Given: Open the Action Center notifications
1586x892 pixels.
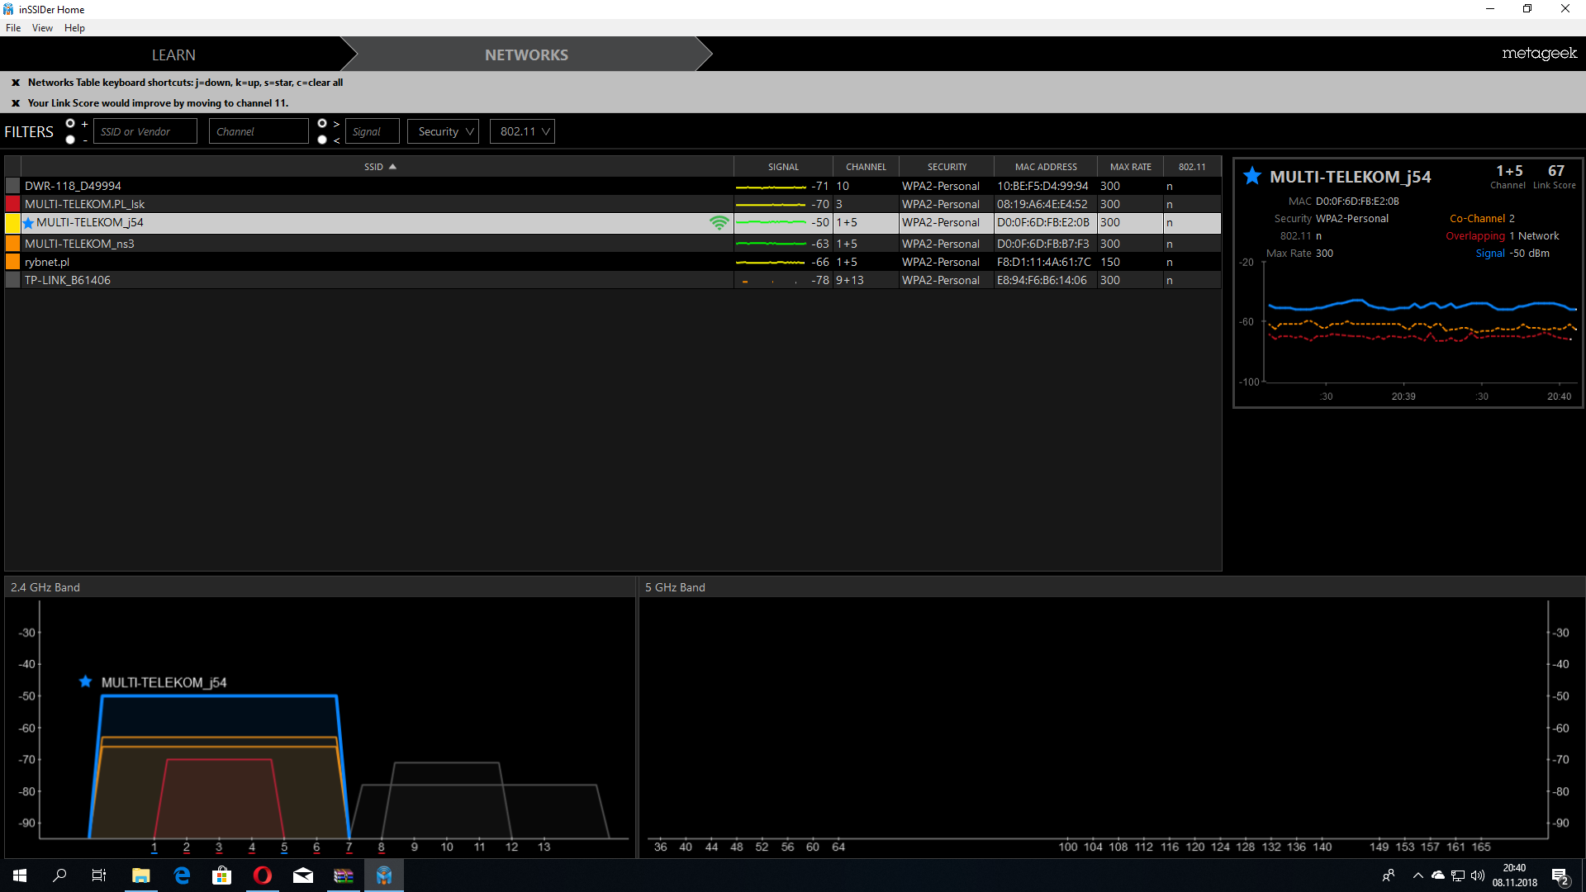Looking at the screenshot, I should tap(1560, 875).
